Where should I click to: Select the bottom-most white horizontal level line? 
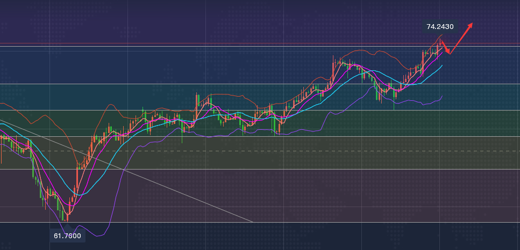coord(323,222)
